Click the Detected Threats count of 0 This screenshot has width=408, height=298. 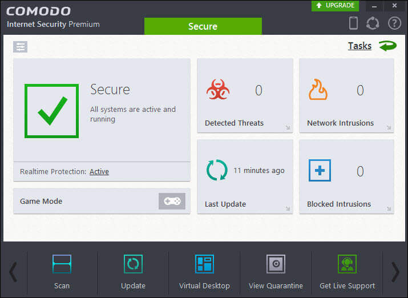pyautogui.click(x=258, y=90)
